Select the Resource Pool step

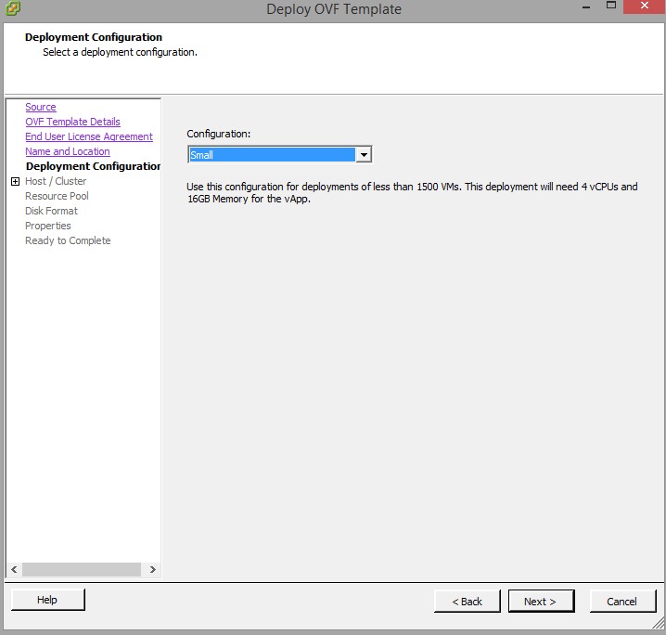click(57, 197)
